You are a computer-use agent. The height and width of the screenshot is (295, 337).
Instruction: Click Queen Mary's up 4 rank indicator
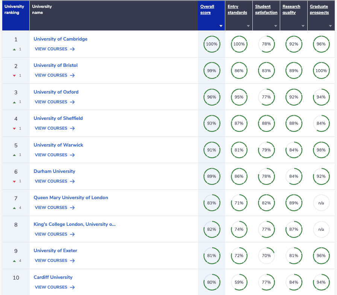tap(17, 208)
